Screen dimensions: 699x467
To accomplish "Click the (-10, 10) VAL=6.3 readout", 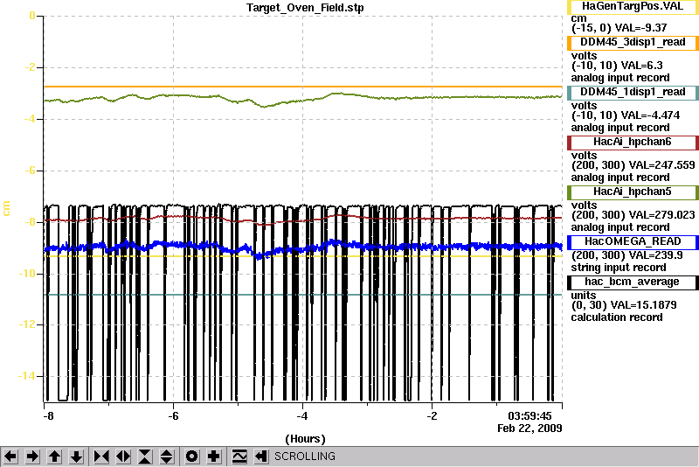I will pyautogui.click(x=617, y=66).
